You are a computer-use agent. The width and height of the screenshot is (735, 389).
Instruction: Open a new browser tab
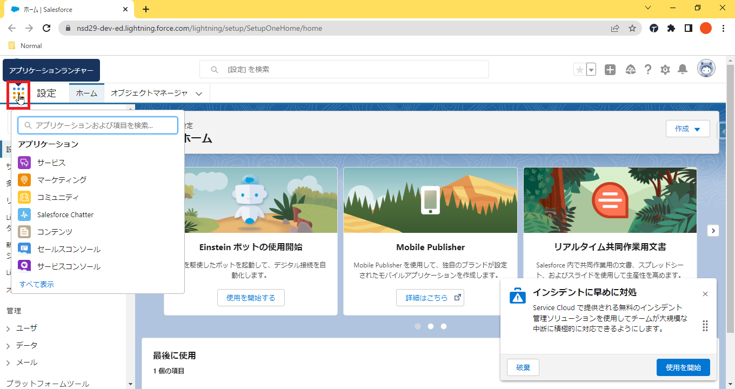tap(146, 9)
